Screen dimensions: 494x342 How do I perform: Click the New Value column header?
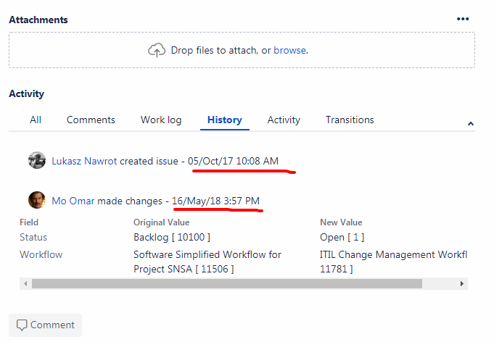[x=341, y=222]
